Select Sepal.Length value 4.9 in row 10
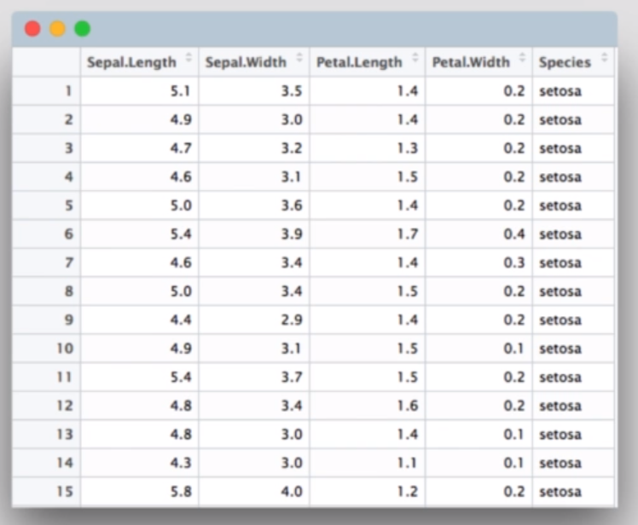The height and width of the screenshot is (525, 638). point(140,349)
